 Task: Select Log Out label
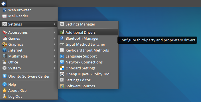point(15,97)
